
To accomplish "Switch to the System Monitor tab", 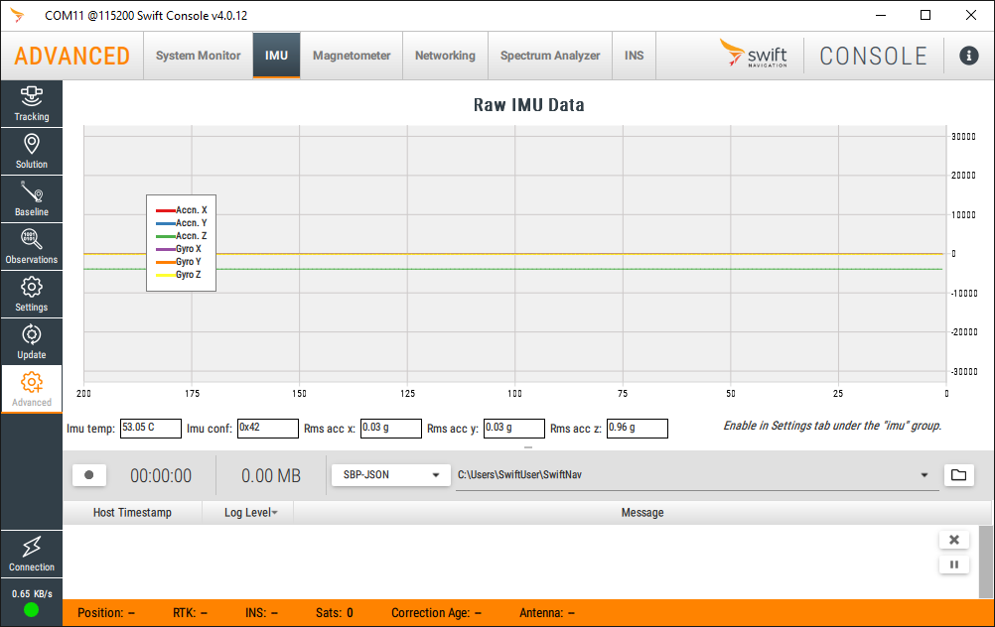I will tap(198, 56).
